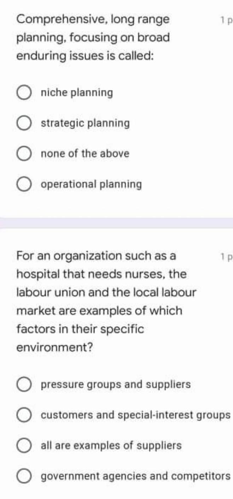Choose pressure groups and suppliers option

pyautogui.click(x=24, y=385)
